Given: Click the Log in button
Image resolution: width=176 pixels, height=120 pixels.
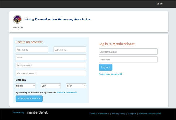Looking at the screenshot, I should [106, 67].
